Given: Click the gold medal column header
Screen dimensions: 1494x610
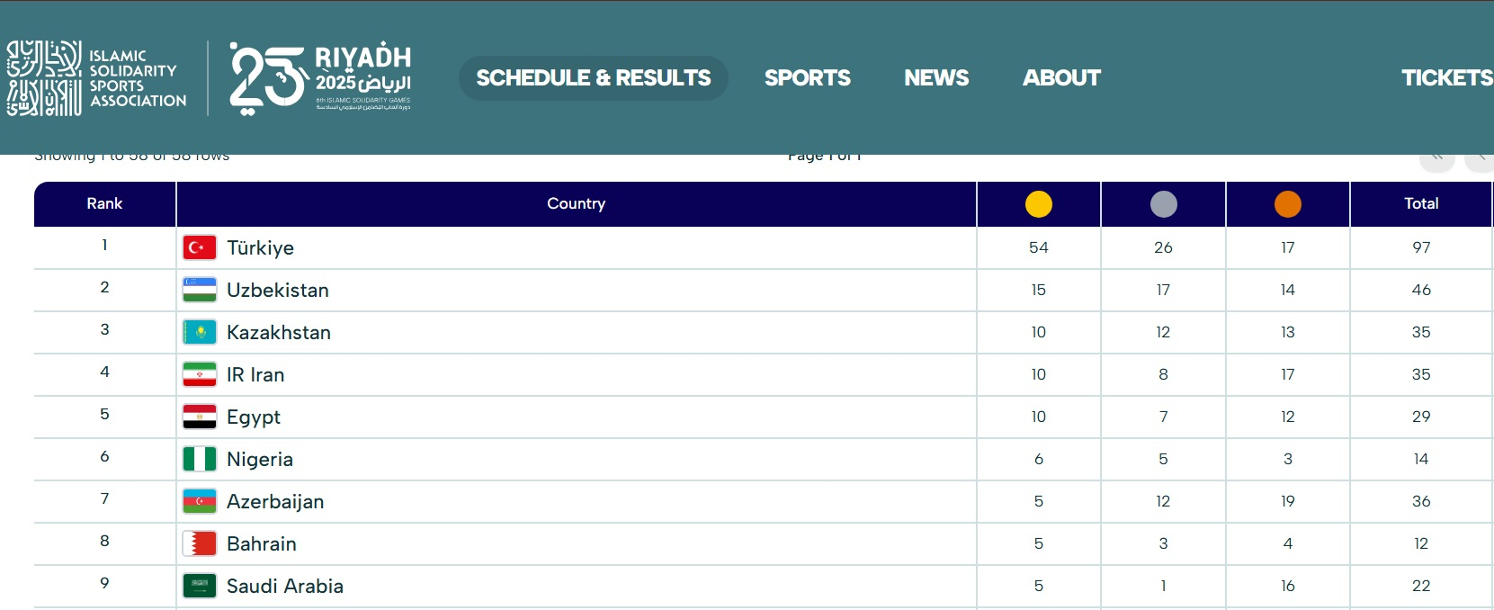Looking at the screenshot, I should click(1038, 204).
